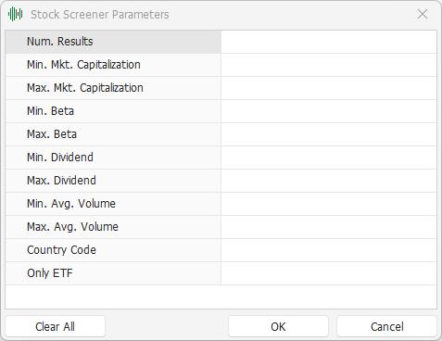Click the Country Code value field
Screen dimensions: 442x341
point(329,250)
